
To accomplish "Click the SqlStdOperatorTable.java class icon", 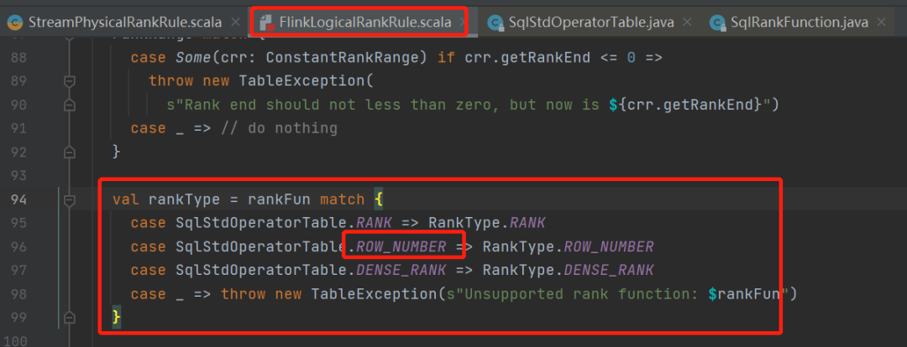I will coord(495,23).
